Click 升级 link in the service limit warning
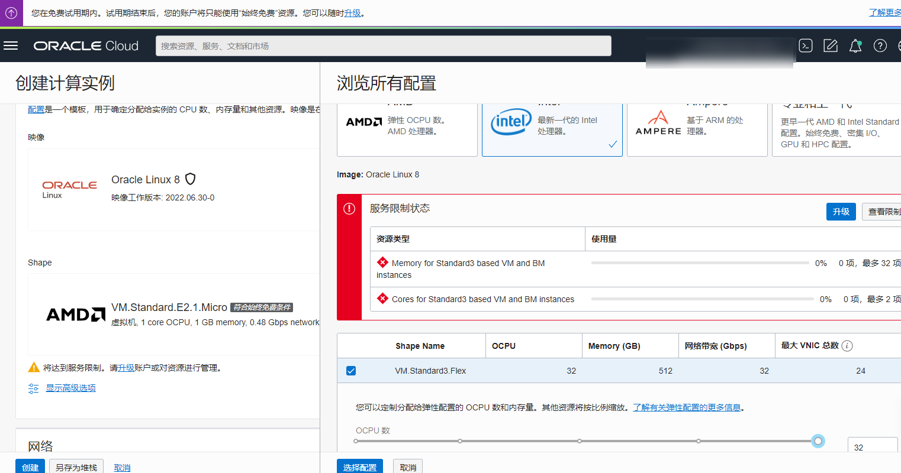The image size is (901, 473). click(126, 368)
